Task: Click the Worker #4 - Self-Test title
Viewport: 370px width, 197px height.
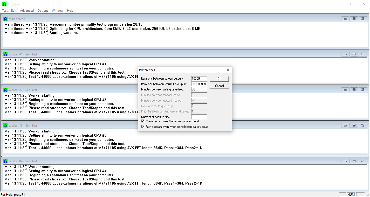Action: click(23, 161)
